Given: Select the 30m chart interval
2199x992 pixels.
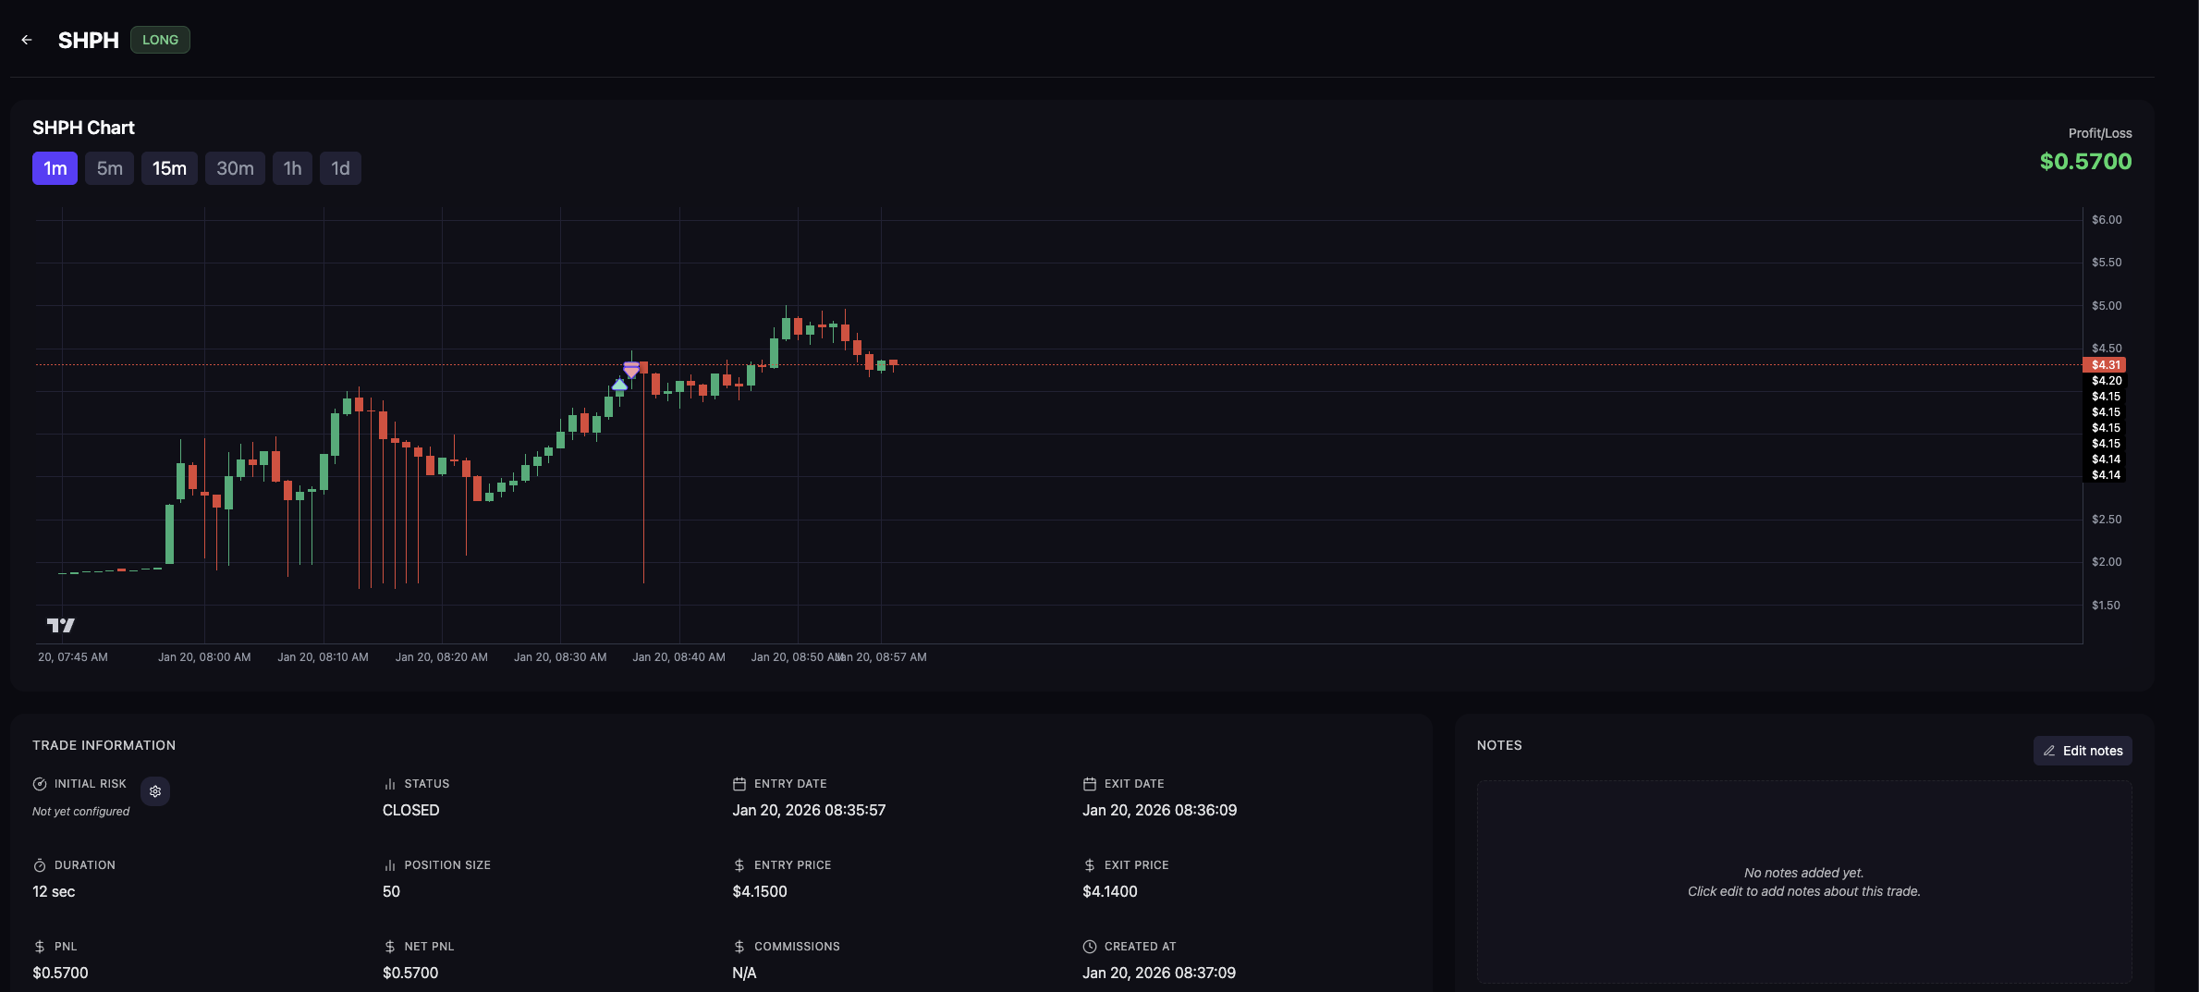Looking at the screenshot, I should pyautogui.click(x=235, y=168).
